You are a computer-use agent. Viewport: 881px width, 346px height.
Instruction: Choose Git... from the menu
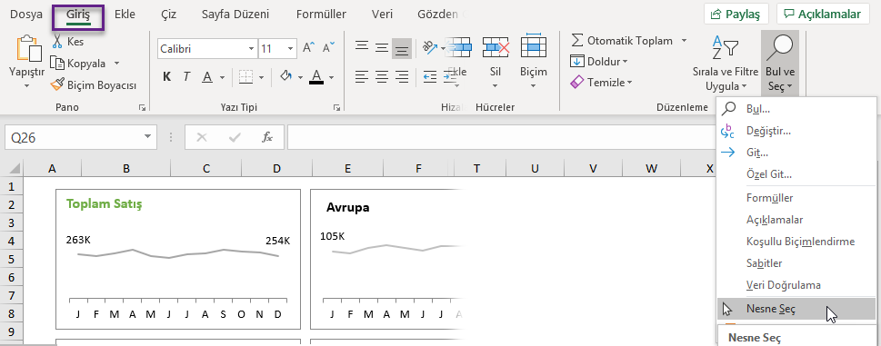pos(796,153)
